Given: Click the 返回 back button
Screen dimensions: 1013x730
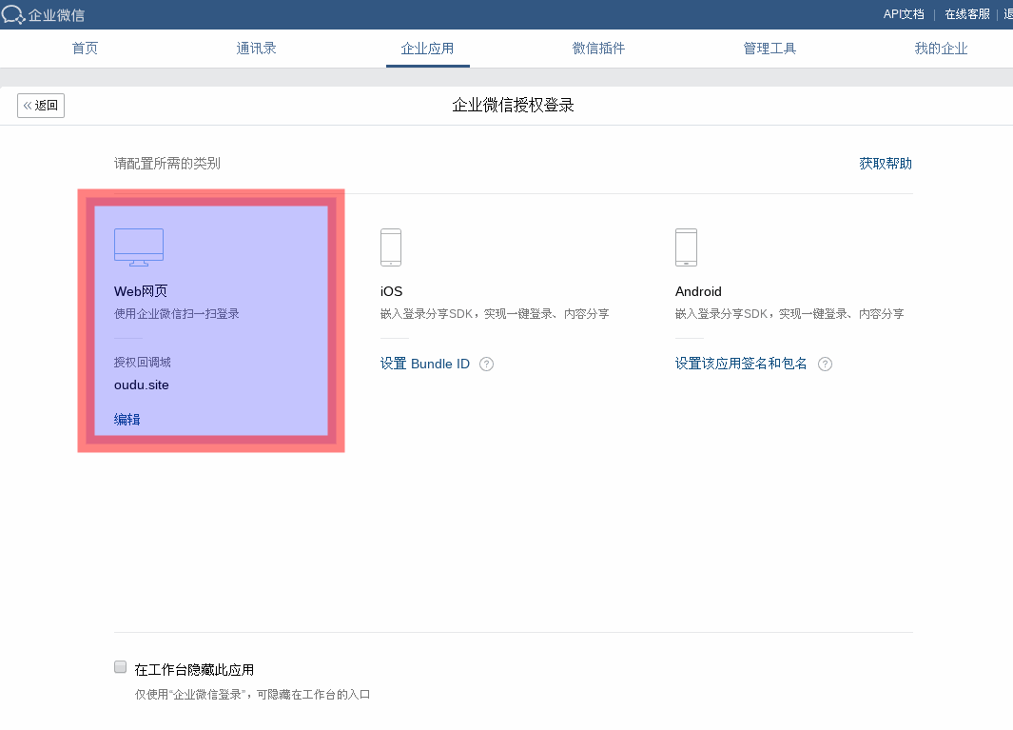Looking at the screenshot, I should [x=41, y=105].
